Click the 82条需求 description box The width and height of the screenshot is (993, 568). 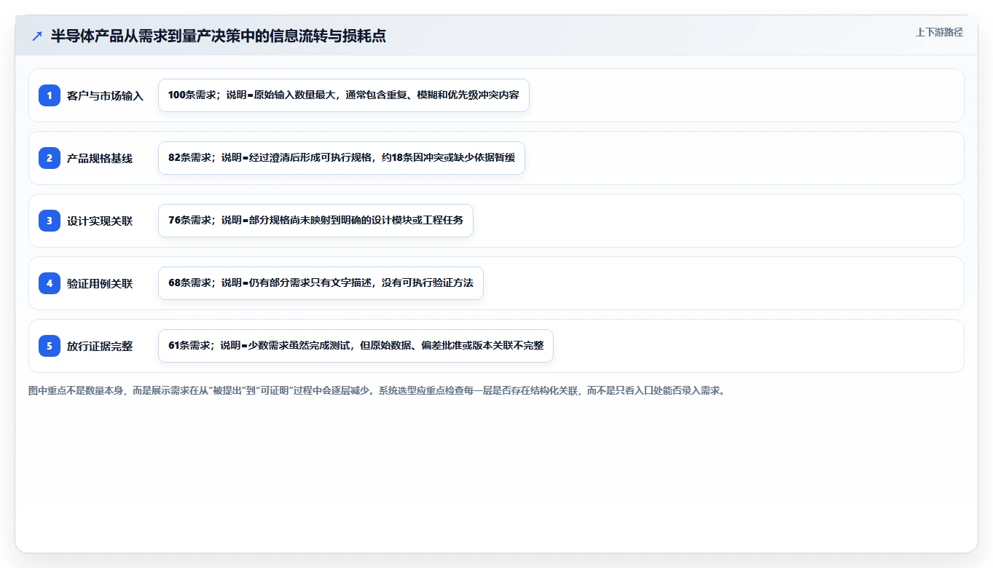pos(341,158)
